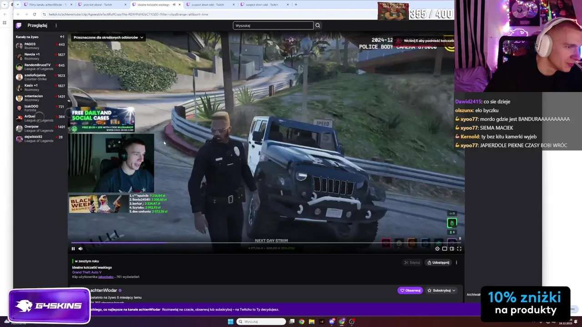582x327 pixels.
Task: Open the first Chrome taskbar icon
Action: click(301, 322)
